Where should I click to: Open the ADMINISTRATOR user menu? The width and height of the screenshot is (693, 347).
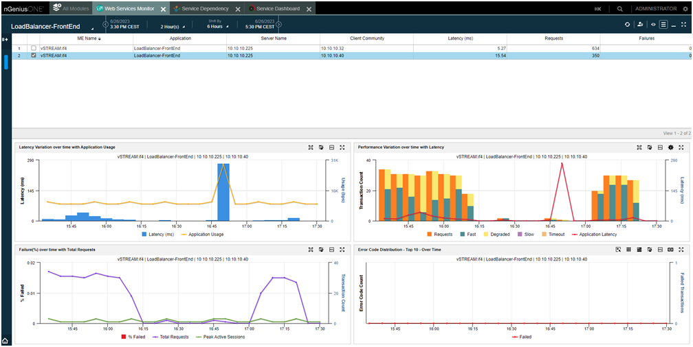tap(655, 8)
